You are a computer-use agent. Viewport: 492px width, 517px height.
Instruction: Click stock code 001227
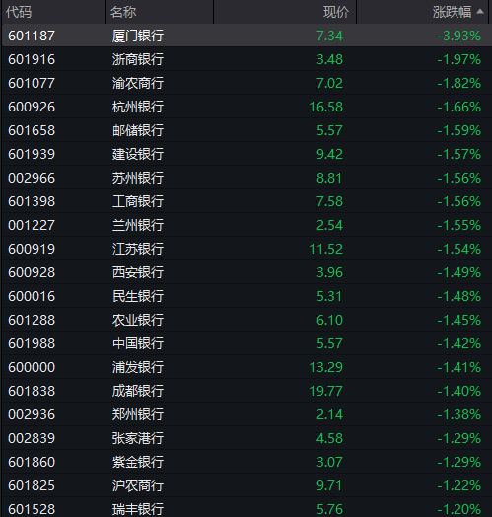click(32, 225)
